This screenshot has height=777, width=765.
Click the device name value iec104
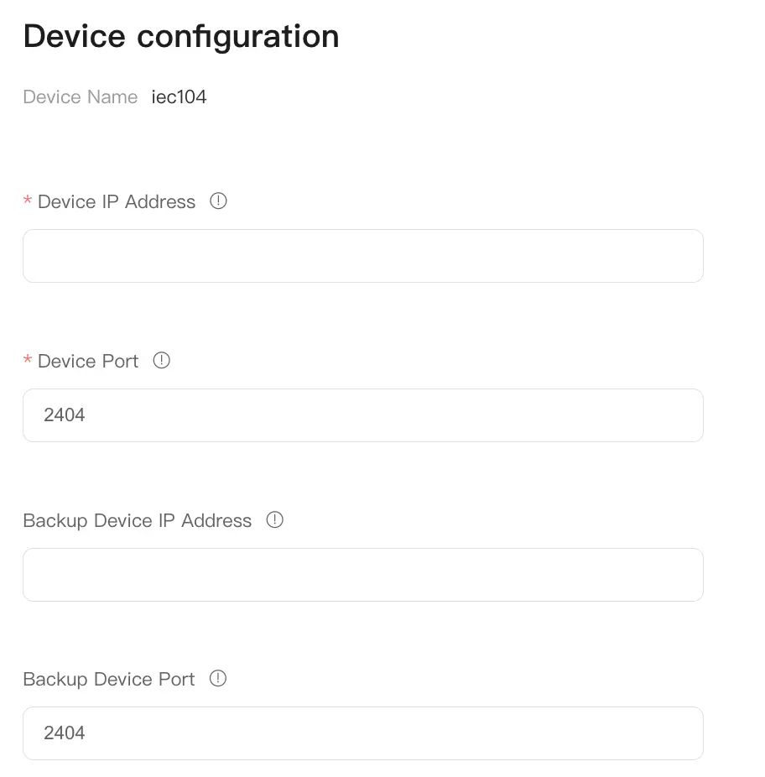pos(179,96)
